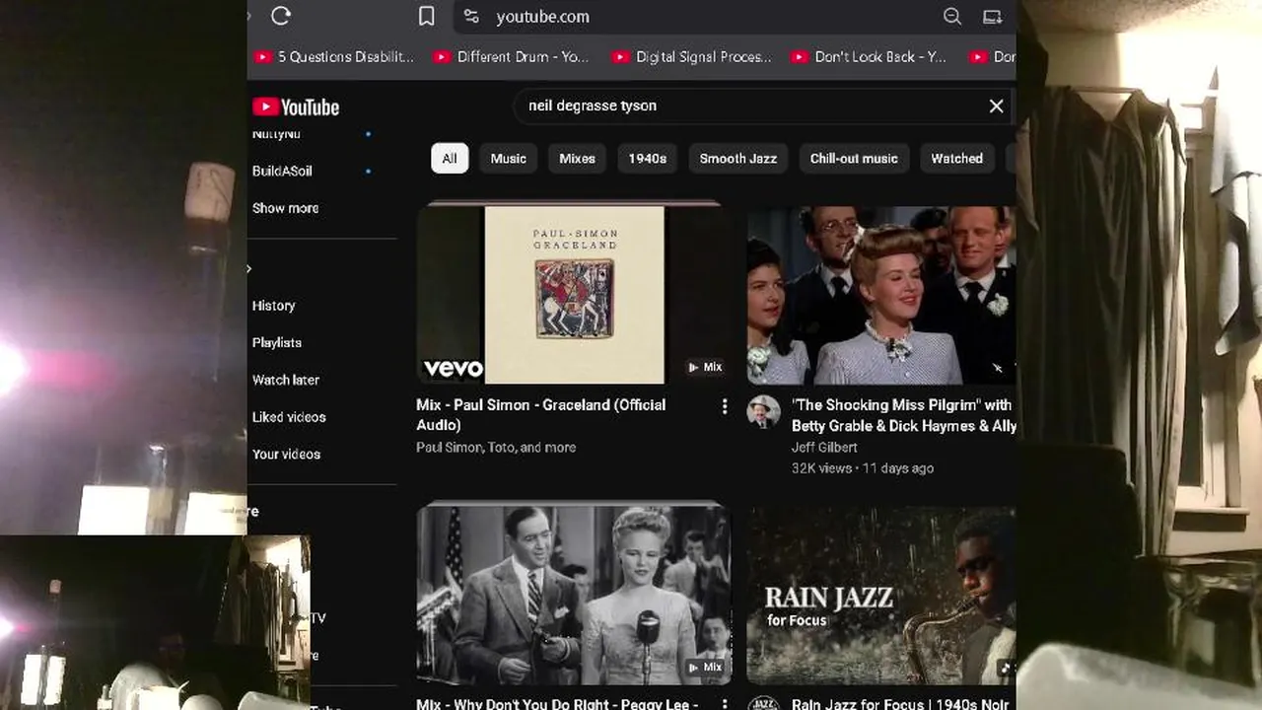This screenshot has width=1262, height=710.
Task: Select the All filter chip
Action: 450,158
